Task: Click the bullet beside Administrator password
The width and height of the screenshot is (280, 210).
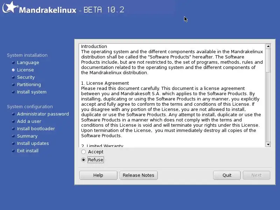Action: [x=13, y=114]
